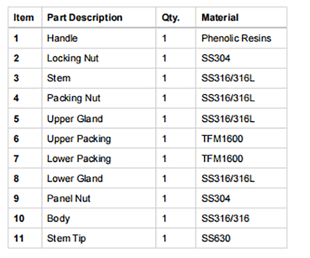Select the Phenolic Resins material cell
Viewport: 310px width, 258px height.
point(241,38)
